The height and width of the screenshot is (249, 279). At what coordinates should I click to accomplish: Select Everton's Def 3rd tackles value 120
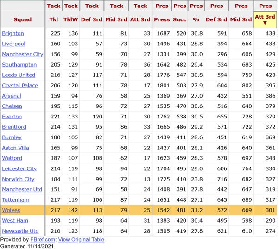(97, 117)
